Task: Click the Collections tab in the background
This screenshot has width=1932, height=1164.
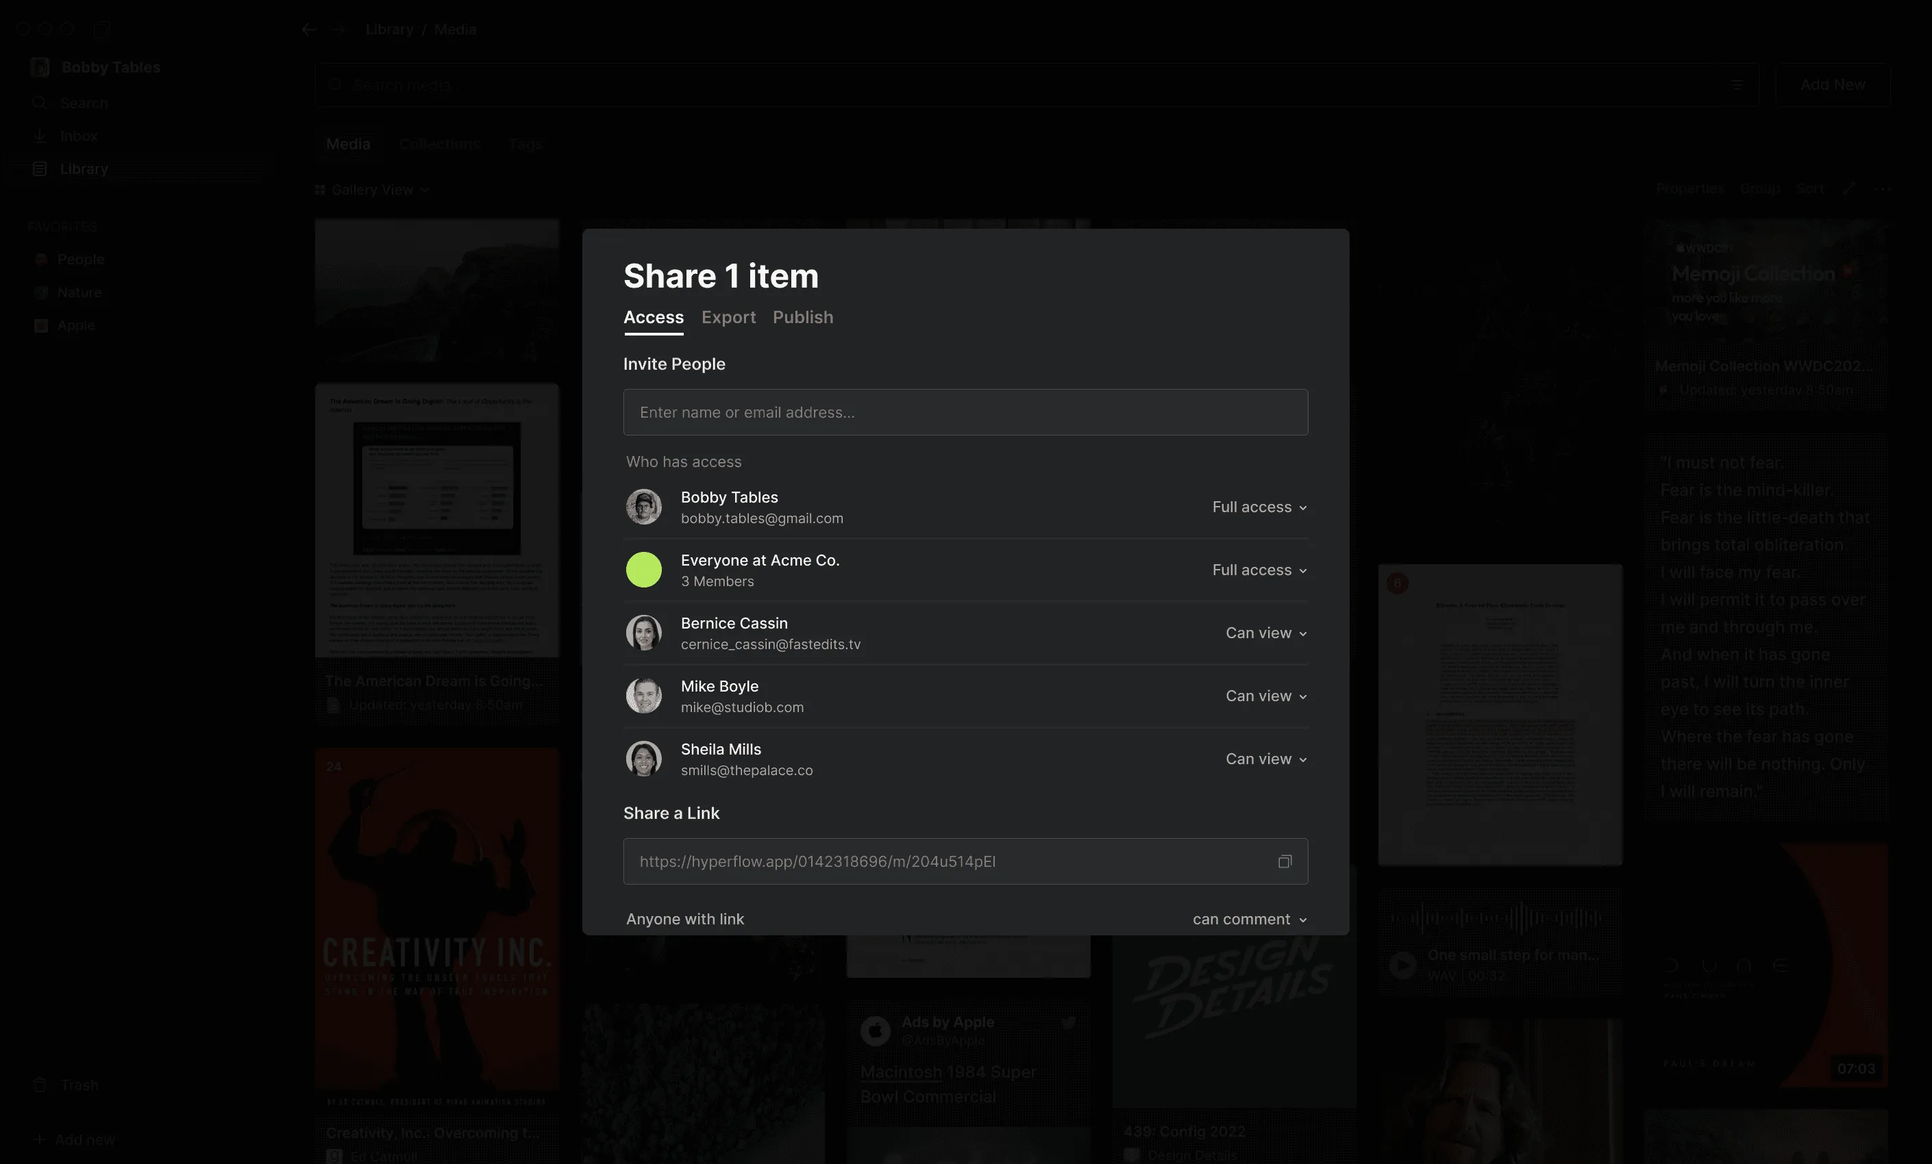Action: 439,144
